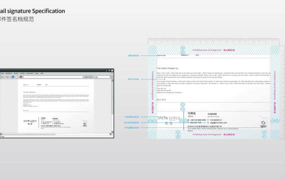The image size is (285, 180).
Task: Click the top 'Prohibited' pink warning text
Action: click(213, 50)
